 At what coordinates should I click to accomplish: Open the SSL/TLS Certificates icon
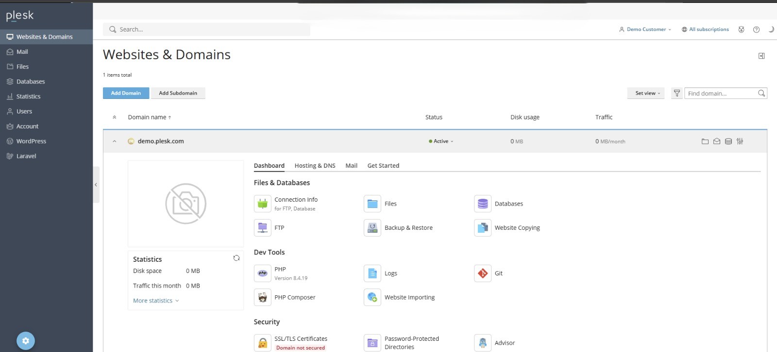coord(263,343)
